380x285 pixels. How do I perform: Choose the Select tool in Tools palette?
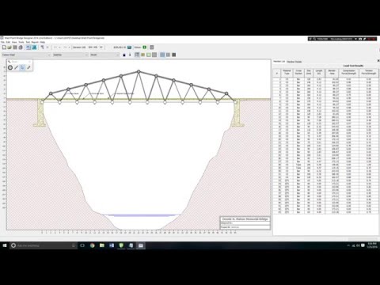click(x=22, y=67)
